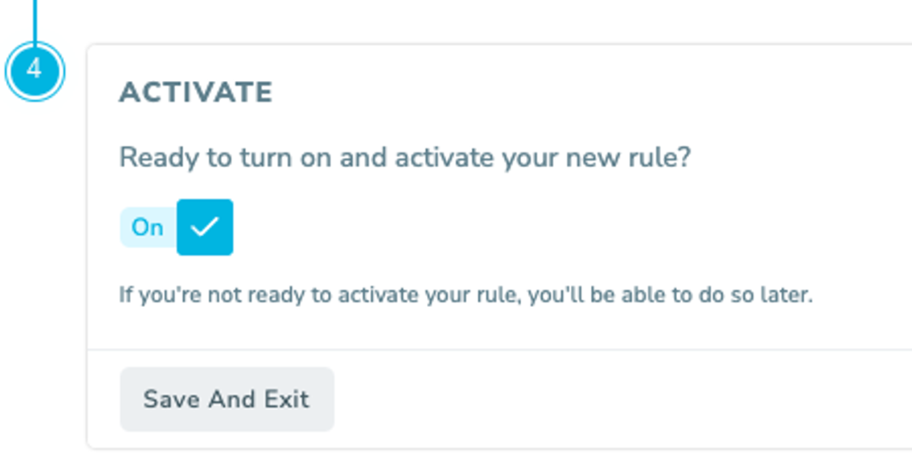Click the "If you're not ready" helper text
Screen dimensions: 912x460
(x=466, y=295)
